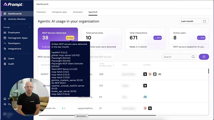Click the help question-mark icon in sidebar

(x=5, y=99)
